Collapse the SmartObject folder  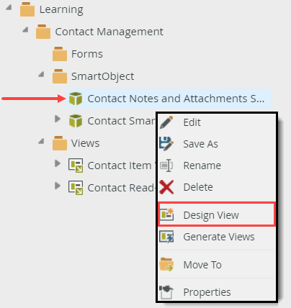41,74
